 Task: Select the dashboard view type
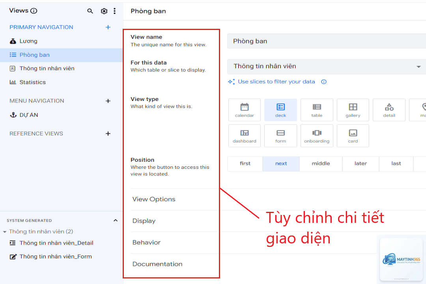(245, 136)
